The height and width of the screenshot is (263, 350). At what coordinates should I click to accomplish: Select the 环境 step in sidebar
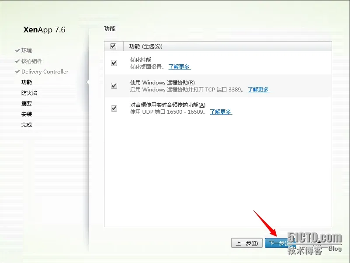pyautogui.click(x=27, y=50)
